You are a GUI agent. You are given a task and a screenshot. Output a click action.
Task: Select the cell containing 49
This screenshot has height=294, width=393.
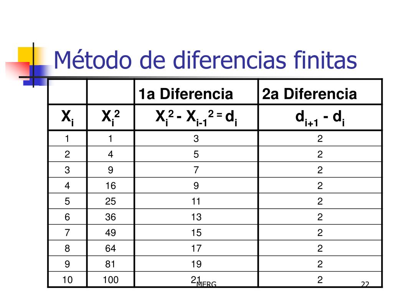pos(111,232)
